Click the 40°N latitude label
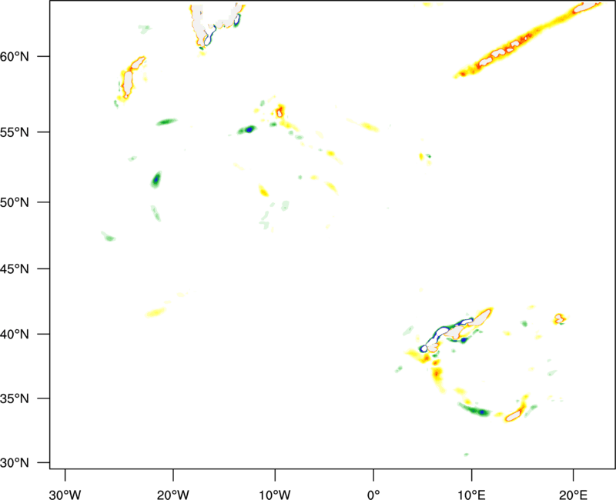Screen dimensions: 616x500 [x=15, y=334]
